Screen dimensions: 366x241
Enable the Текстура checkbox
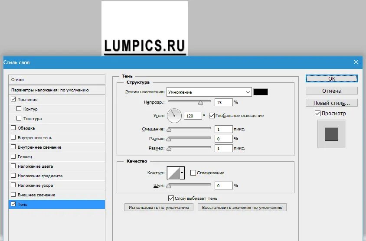(x=19, y=118)
